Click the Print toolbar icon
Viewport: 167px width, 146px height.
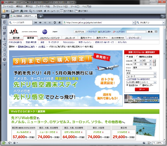point(22,11)
